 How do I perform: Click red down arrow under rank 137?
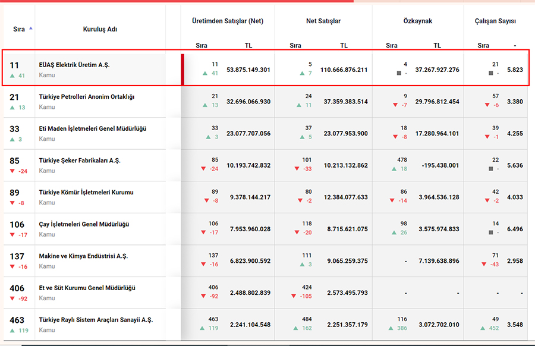(12, 267)
